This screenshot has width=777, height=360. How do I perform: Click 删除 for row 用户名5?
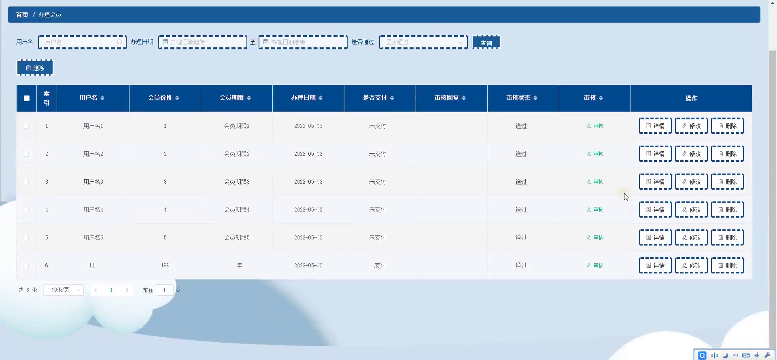[x=727, y=237]
